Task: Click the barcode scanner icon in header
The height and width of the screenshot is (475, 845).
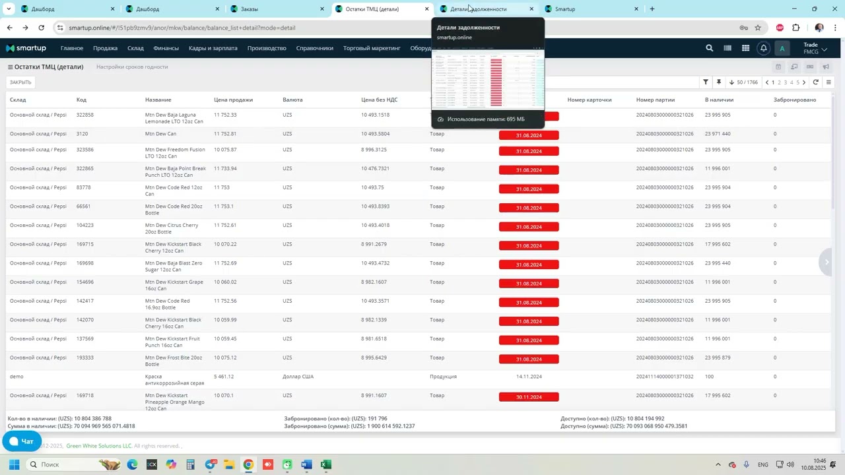Action: 727,48
